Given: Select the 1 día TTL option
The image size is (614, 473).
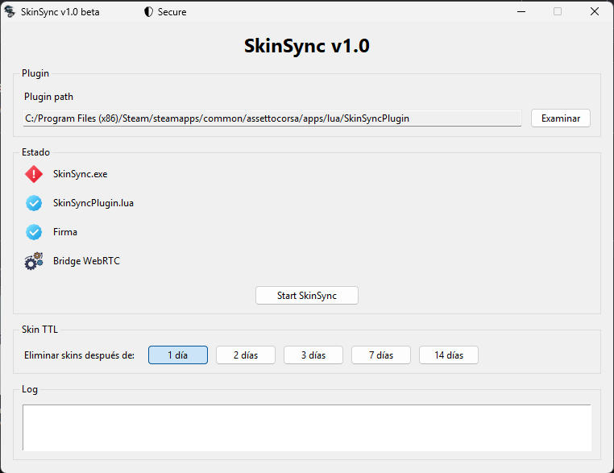Looking at the screenshot, I should tap(178, 355).
